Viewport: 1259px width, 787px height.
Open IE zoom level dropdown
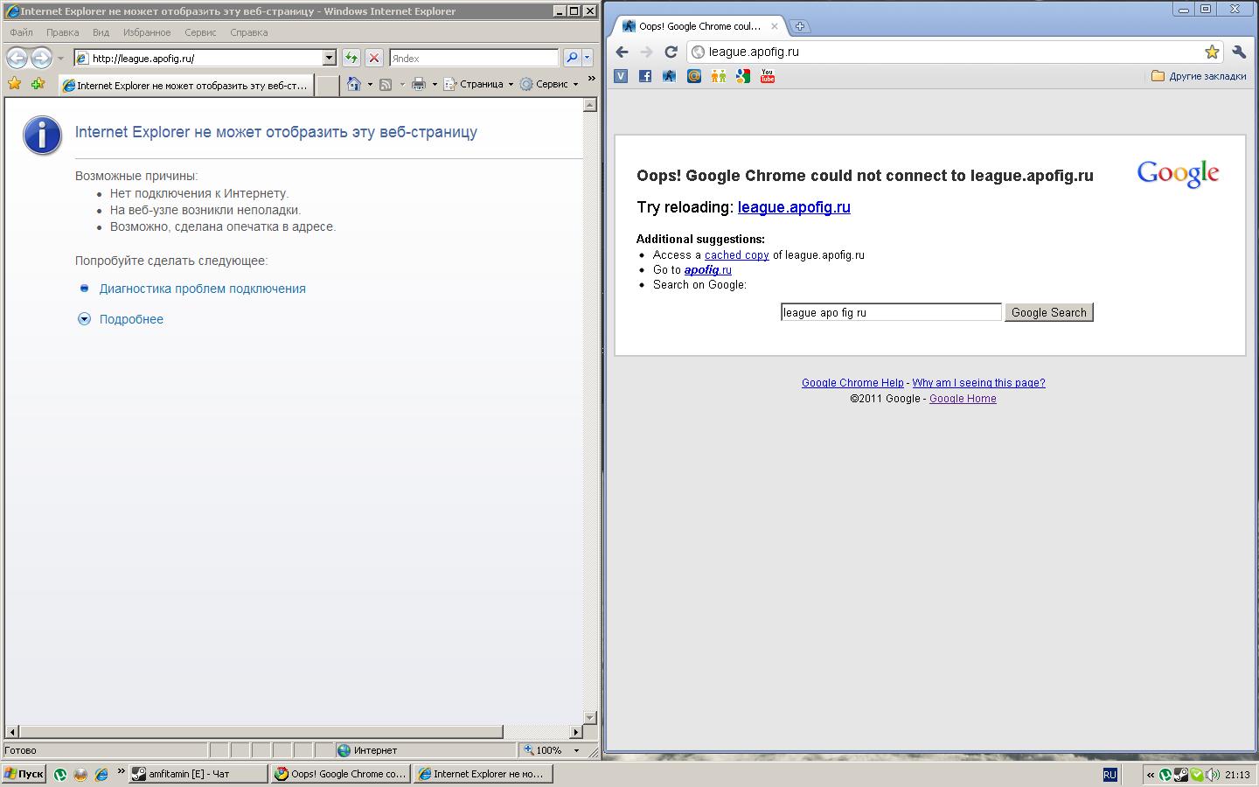pos(576,750)
